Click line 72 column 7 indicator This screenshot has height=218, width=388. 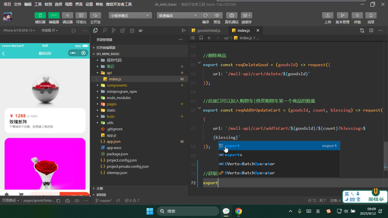(x=317, y=200)
